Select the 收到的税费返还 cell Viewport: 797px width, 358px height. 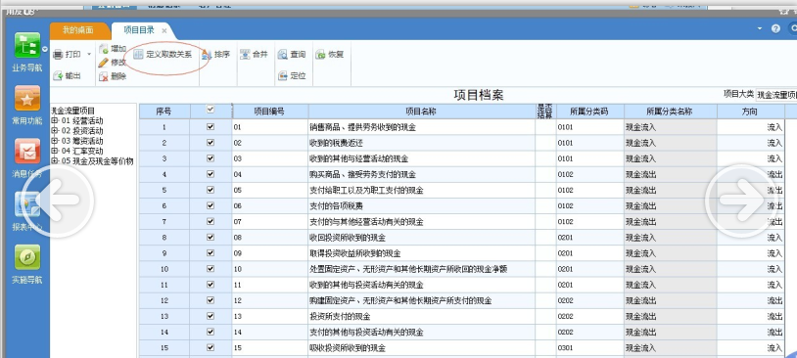coord(421,143)
